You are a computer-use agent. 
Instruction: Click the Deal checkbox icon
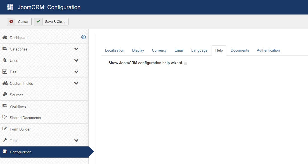[5, 71]
